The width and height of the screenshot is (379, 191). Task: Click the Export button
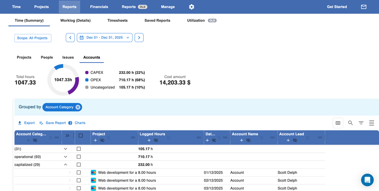click(26, 123)
